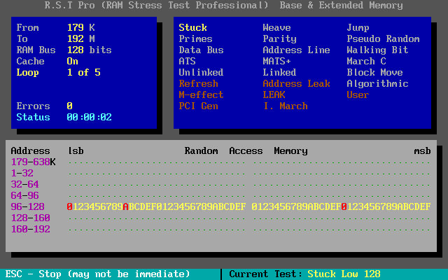Viewport: 448px width, 280px height.
Task: Click the lsb column label
Action: (x=76, y=151)
